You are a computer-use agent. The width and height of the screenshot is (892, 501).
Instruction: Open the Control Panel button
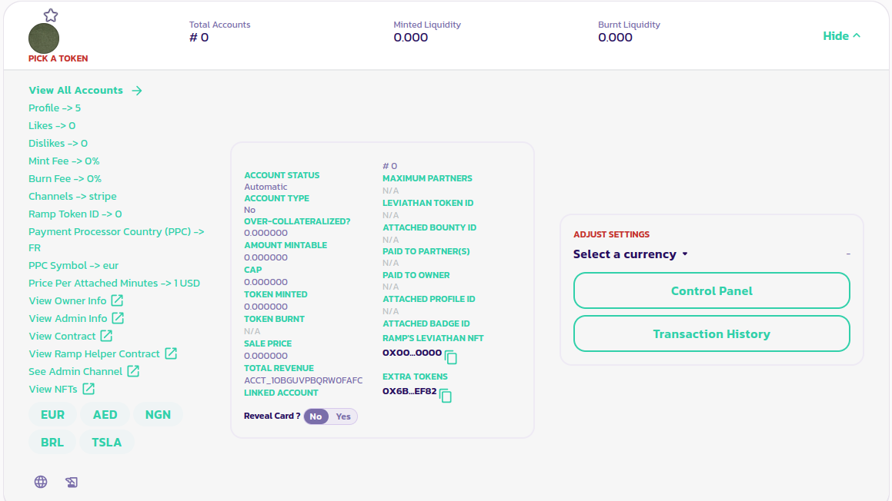click(x=711, y=291)
